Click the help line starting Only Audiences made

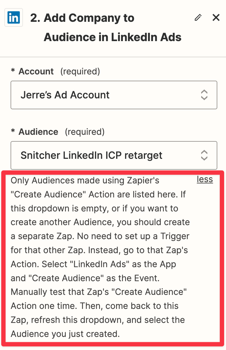[x=85, y=180]
